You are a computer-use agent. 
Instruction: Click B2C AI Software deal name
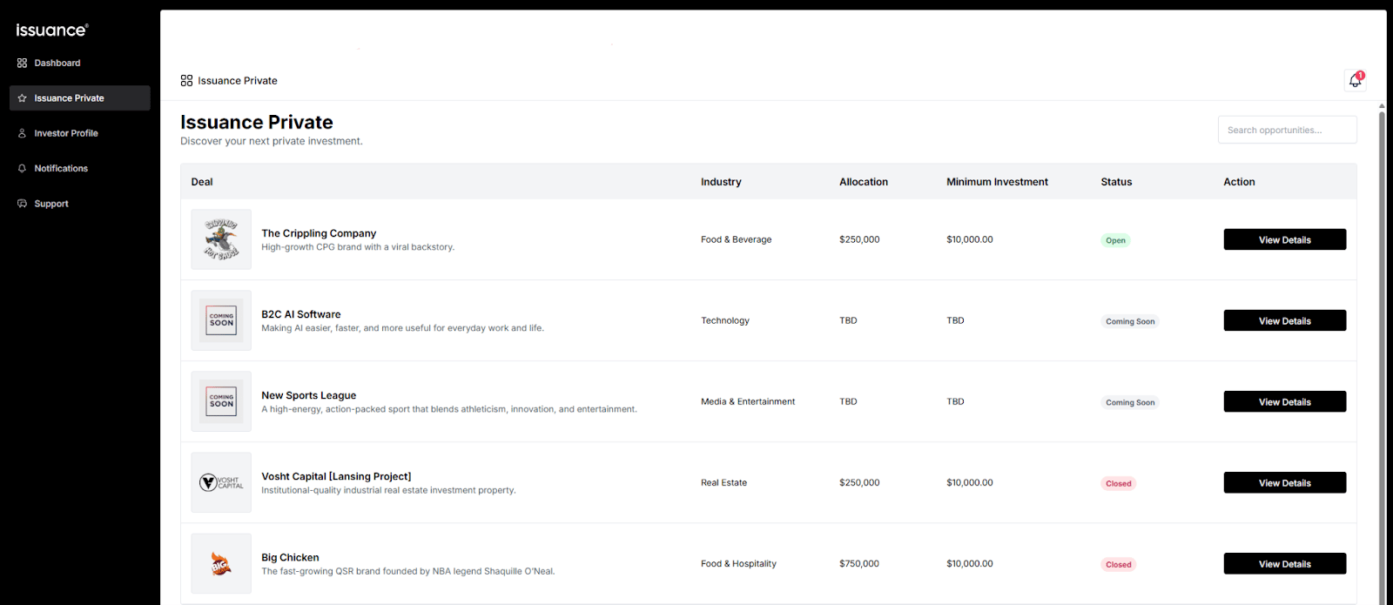301,314
